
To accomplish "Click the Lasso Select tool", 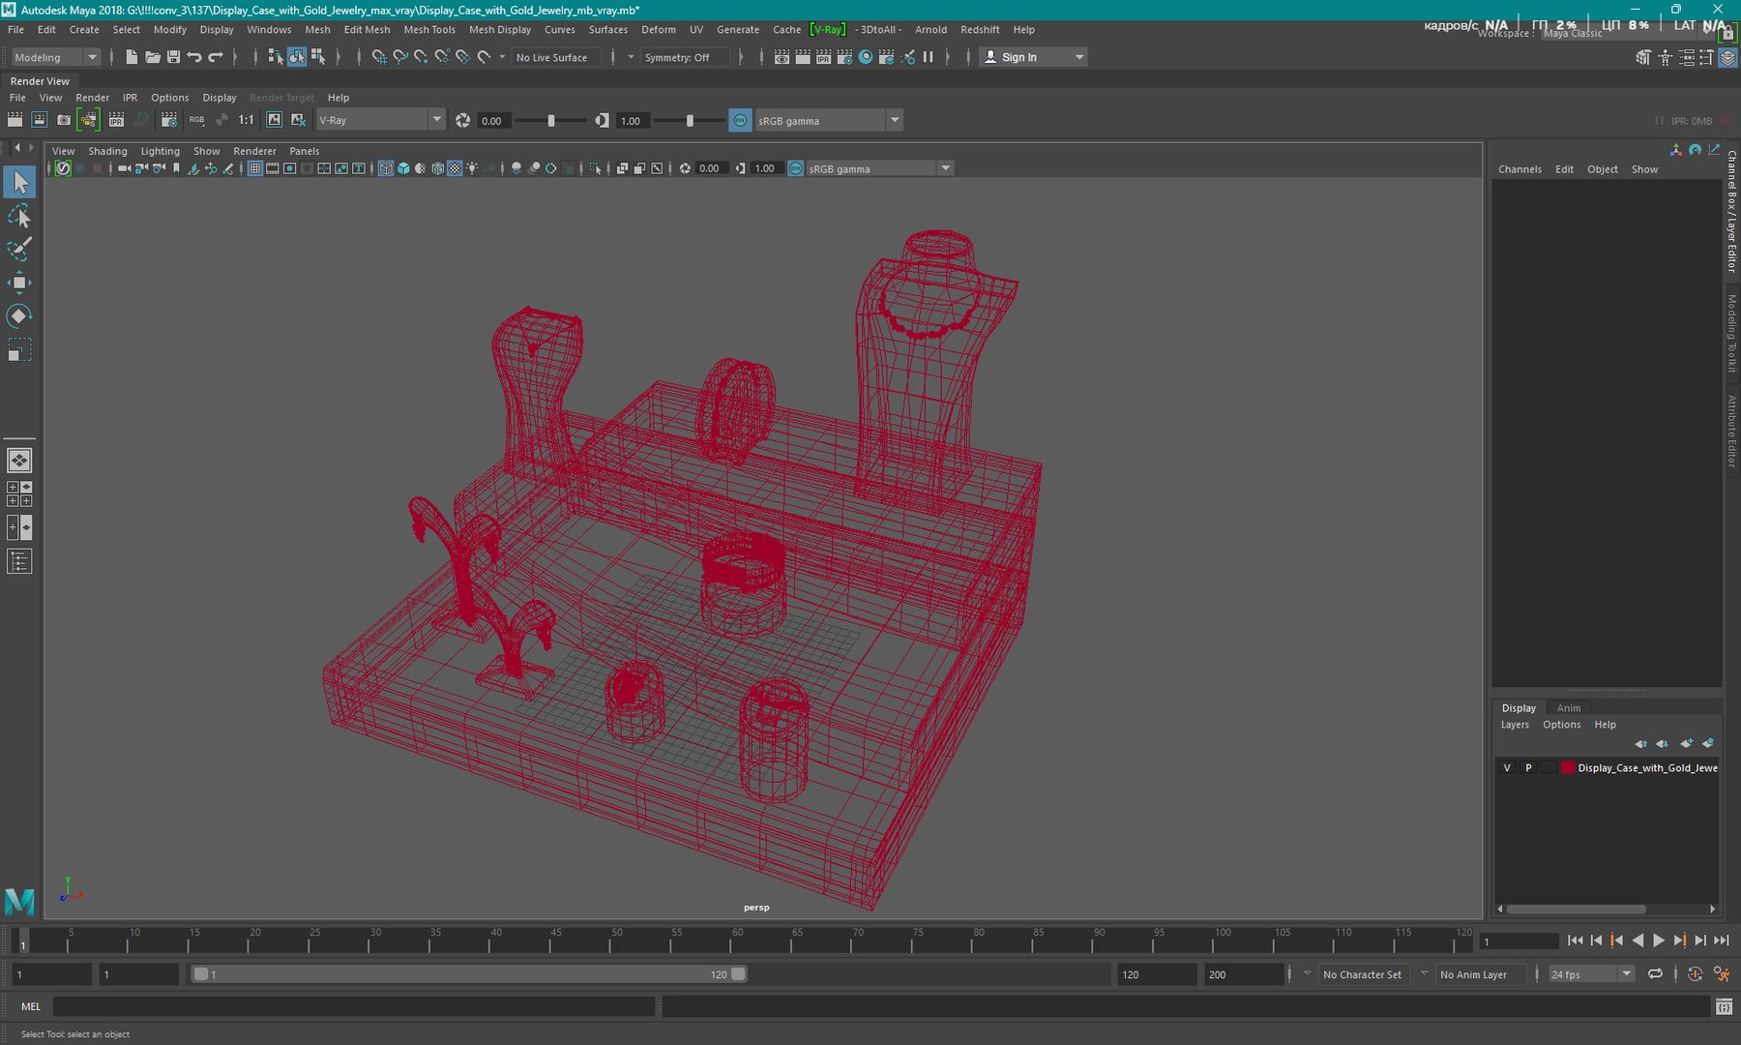I will coord(18,216).
